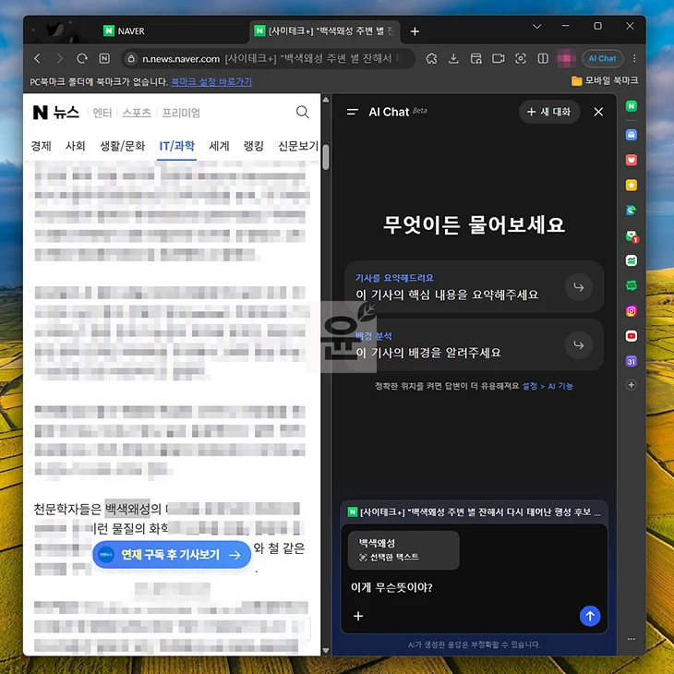Send the chat message with the blue arrow

[x=590, y=616]
